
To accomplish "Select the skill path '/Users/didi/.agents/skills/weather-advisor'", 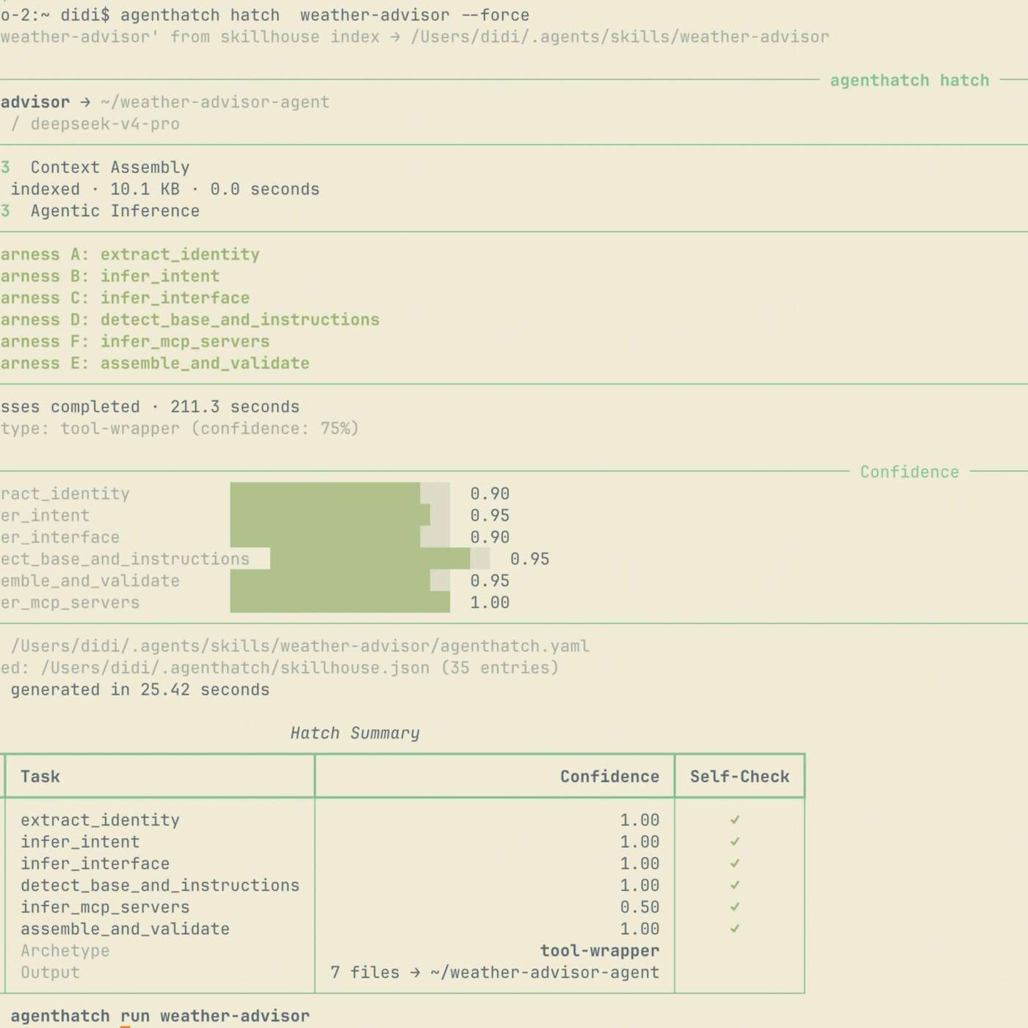I will [620, 37].
